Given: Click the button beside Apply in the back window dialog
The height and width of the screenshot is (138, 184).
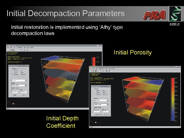Looking at the screenshot, I should (24, 95).
